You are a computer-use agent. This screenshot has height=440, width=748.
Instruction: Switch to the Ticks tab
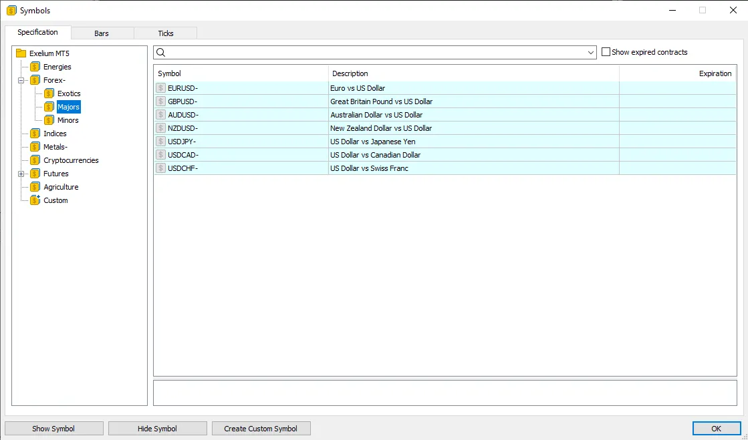(x=166, y=33)
